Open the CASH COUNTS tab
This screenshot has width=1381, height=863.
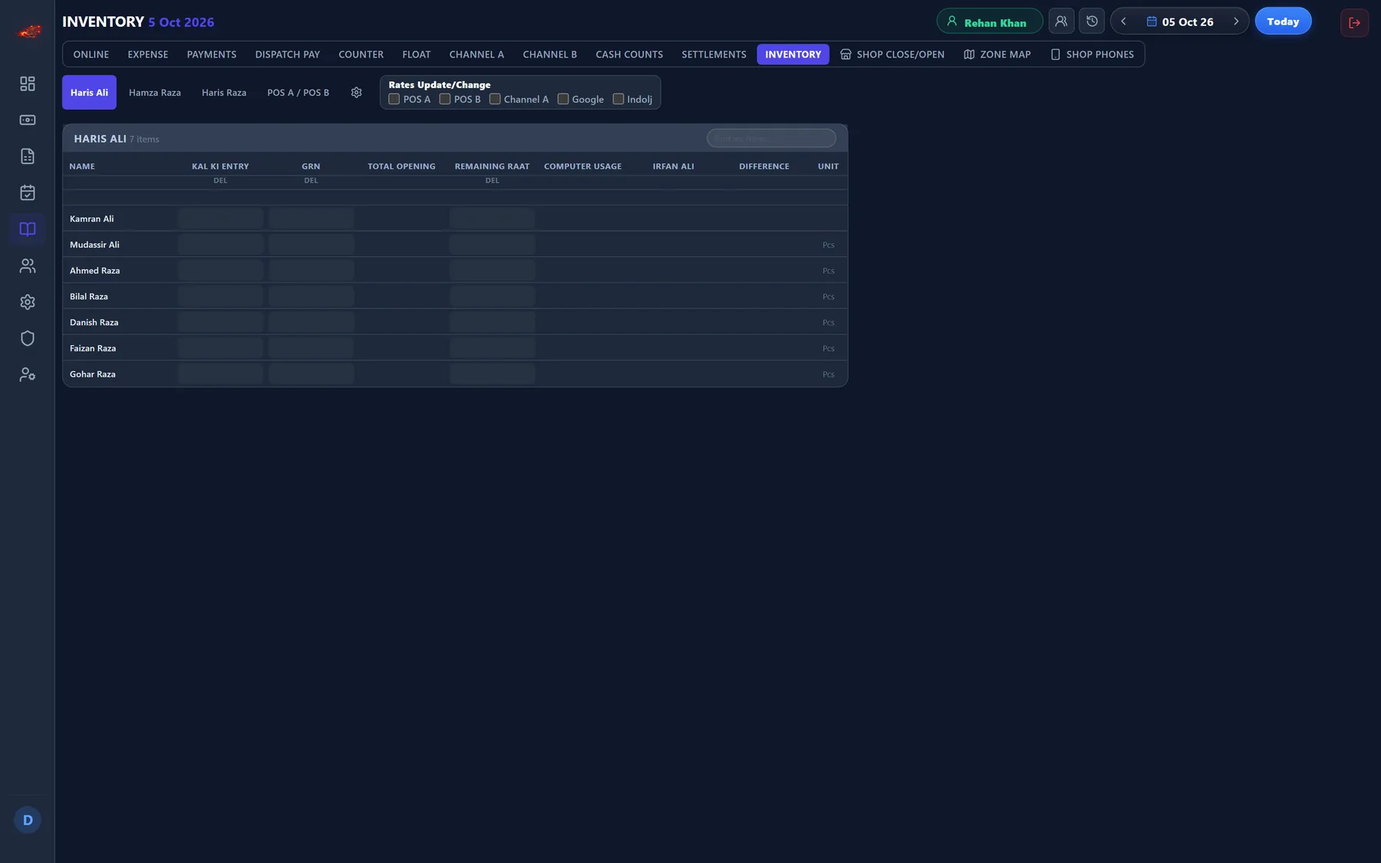tap(629, 54)
